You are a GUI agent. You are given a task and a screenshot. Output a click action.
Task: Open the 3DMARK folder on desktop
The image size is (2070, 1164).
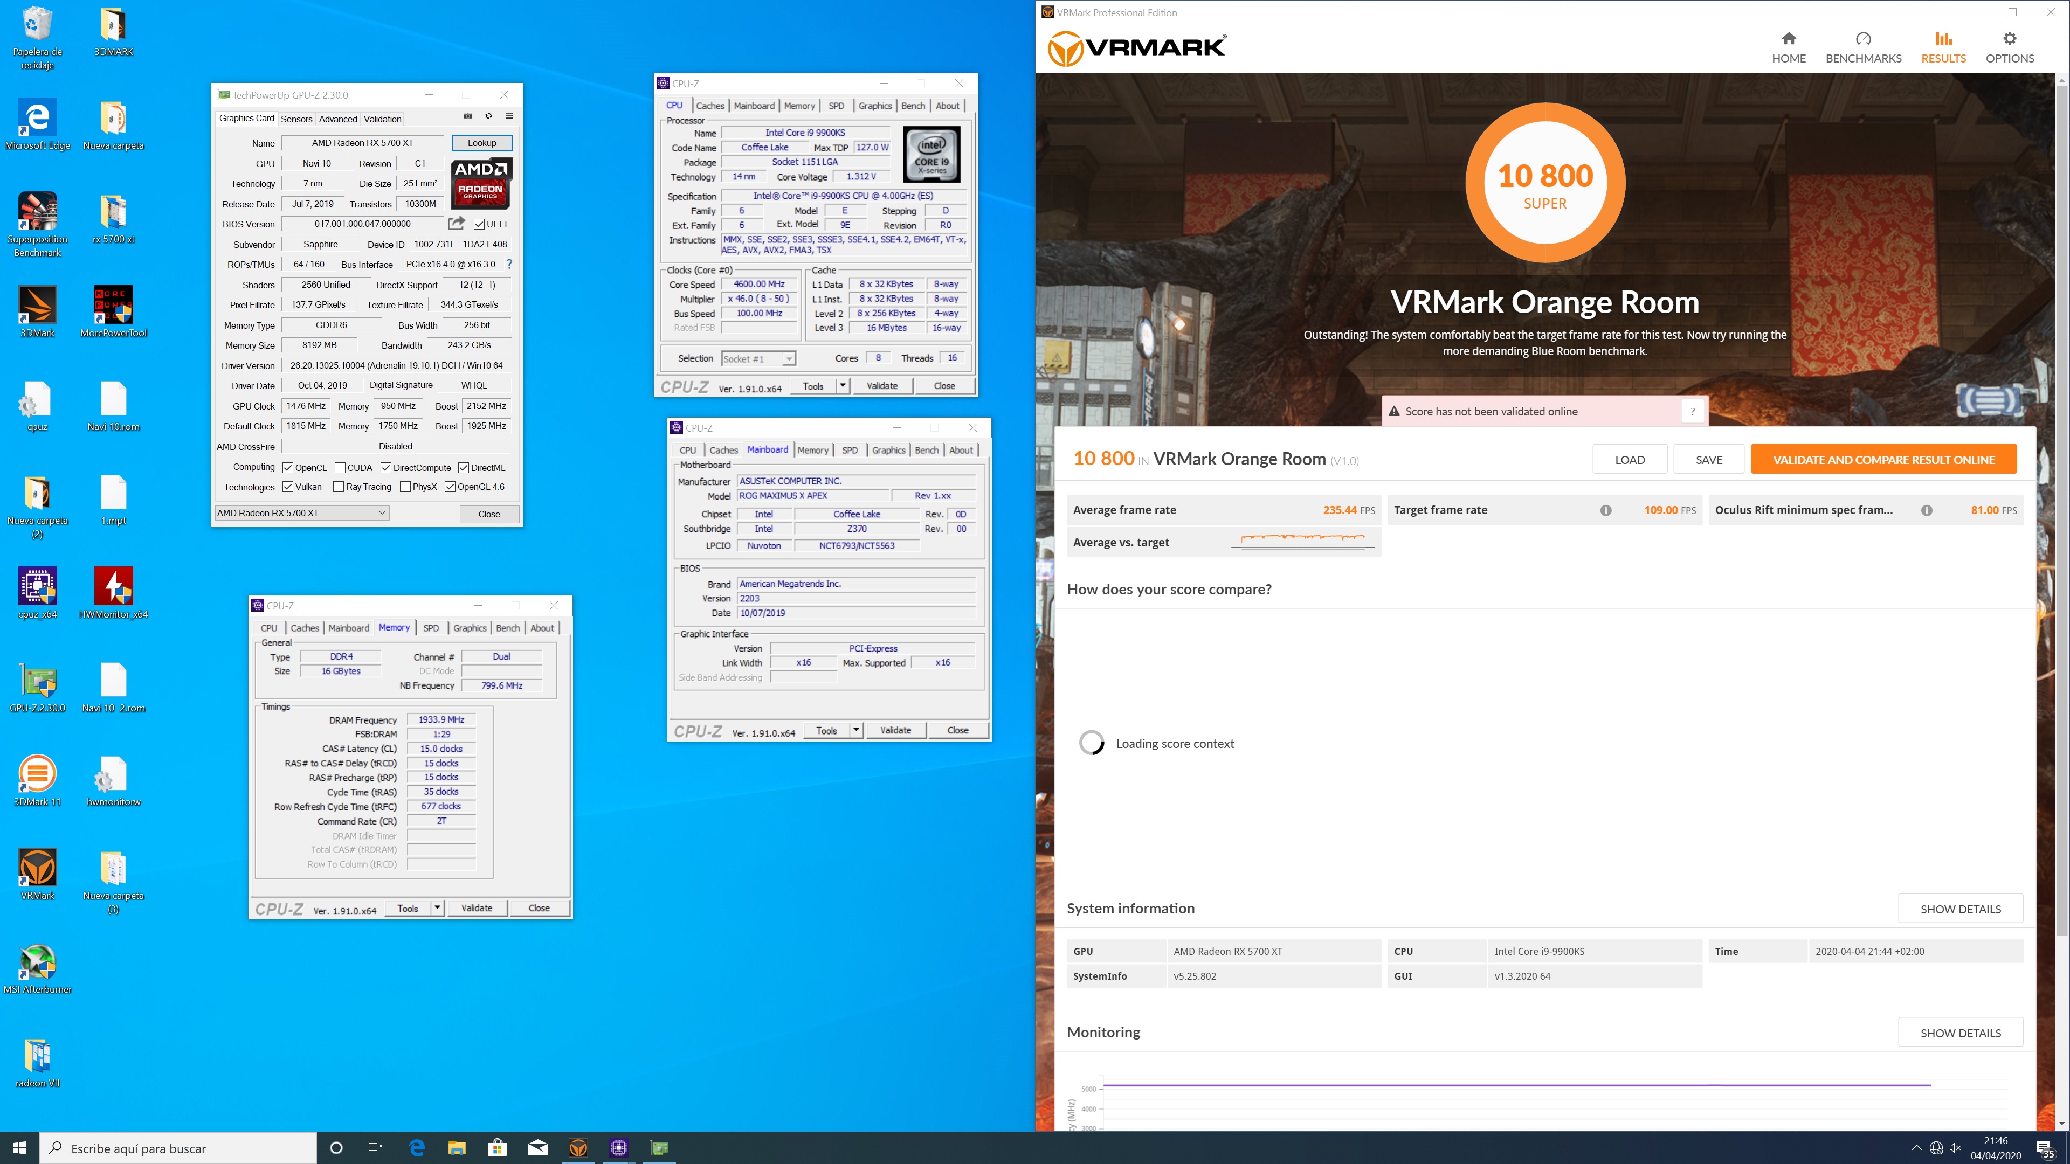point(113,32)
